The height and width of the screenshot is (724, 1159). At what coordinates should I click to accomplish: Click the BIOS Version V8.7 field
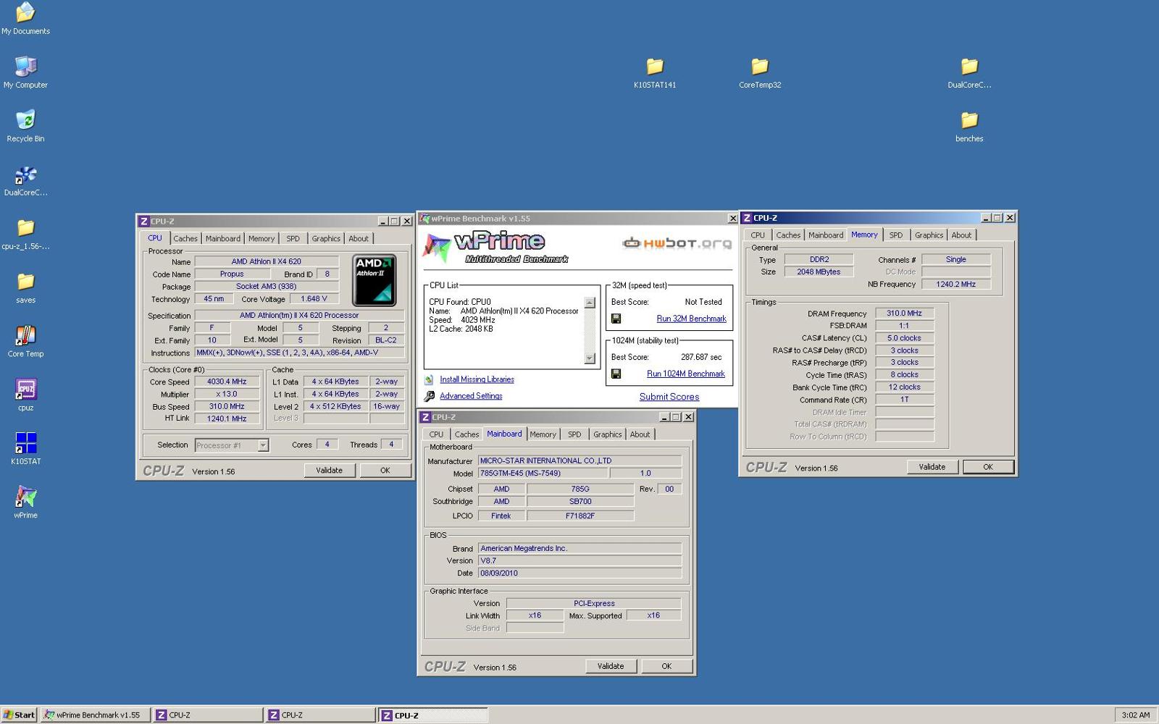click(x=579, y=560)
